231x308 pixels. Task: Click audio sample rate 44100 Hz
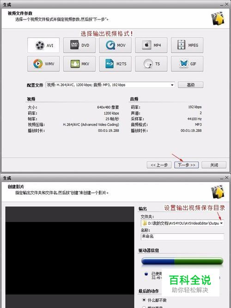click(195, 119)
